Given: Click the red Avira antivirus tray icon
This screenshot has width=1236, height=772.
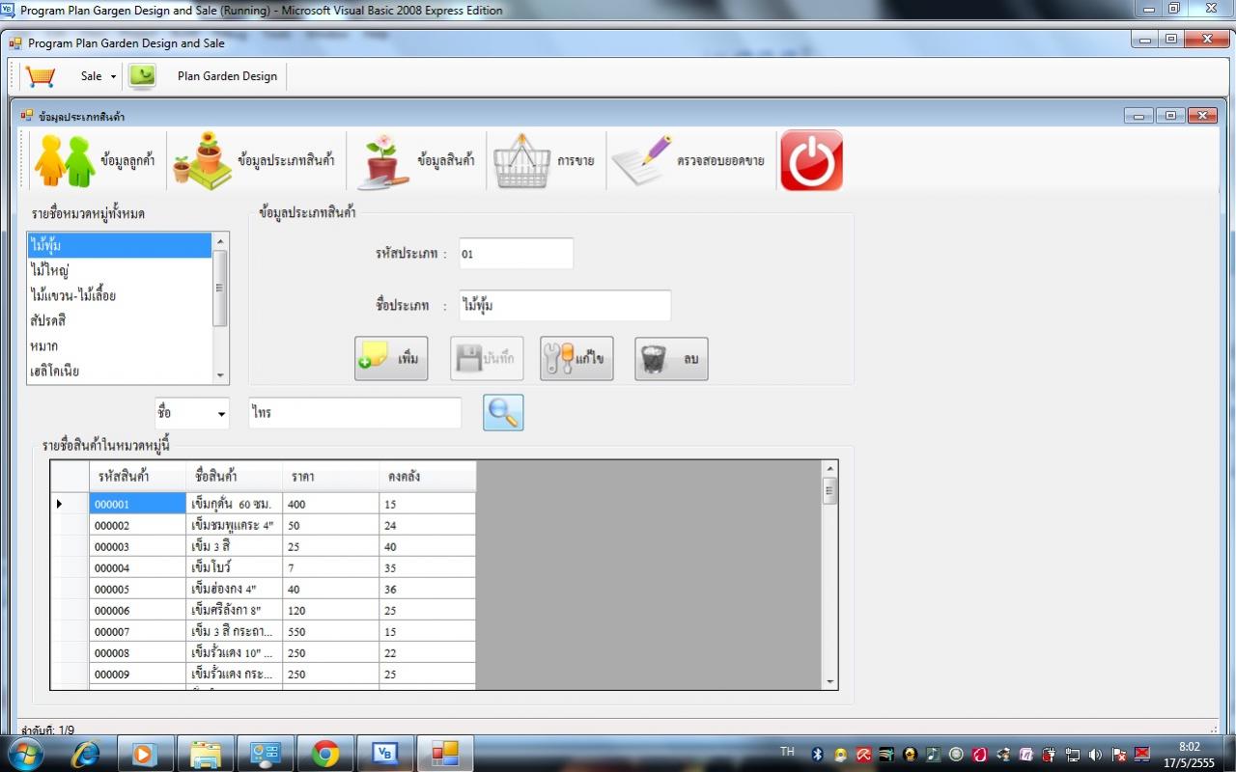Looking at the screenshot, I should 863,754.
